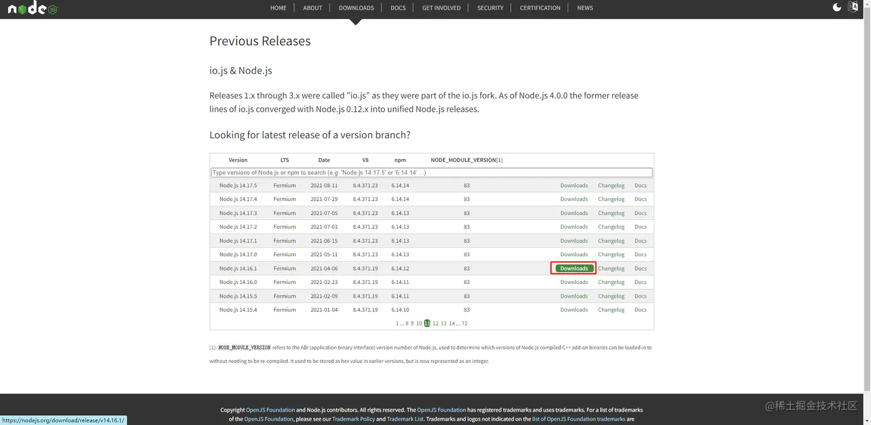
Task: View Changelog for Node.js 14.17.3
Action: (611, 213)
